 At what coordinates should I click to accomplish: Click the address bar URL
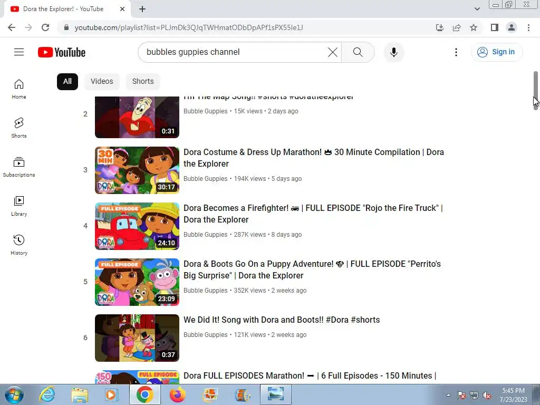189,27
